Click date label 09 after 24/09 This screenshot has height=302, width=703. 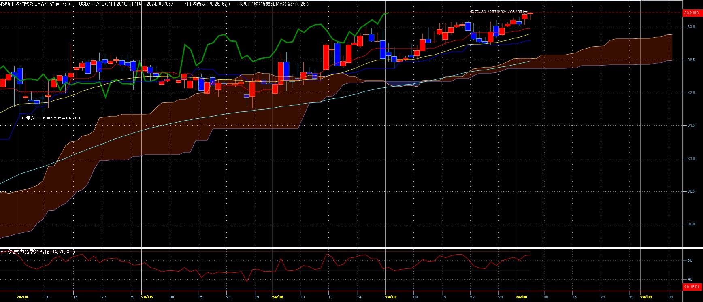pos(671,297)
